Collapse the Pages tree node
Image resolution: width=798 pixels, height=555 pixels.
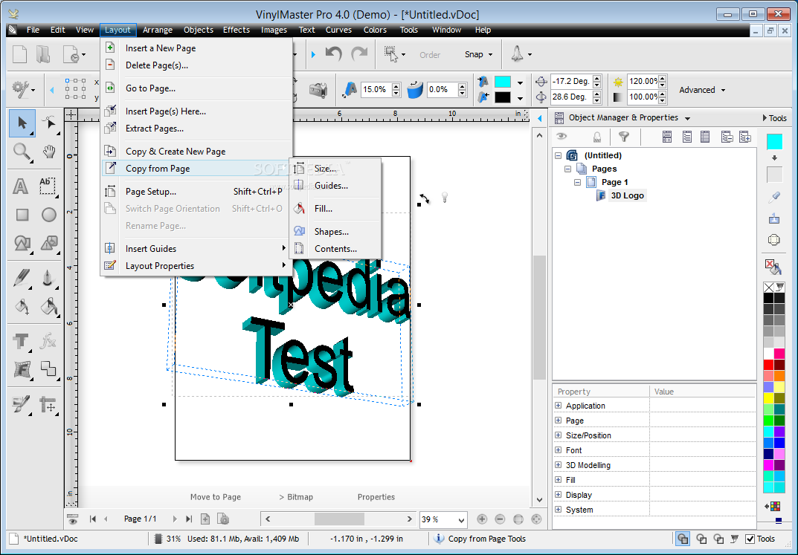567,169
